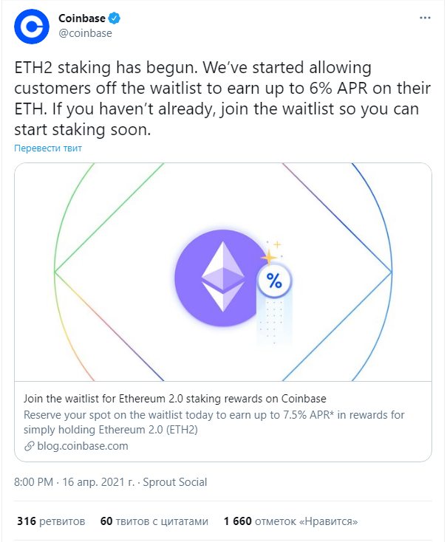This screenshot has height=542, width=447.
Task: Click "Перевести твит" translate link
Action: coord(48,148)
